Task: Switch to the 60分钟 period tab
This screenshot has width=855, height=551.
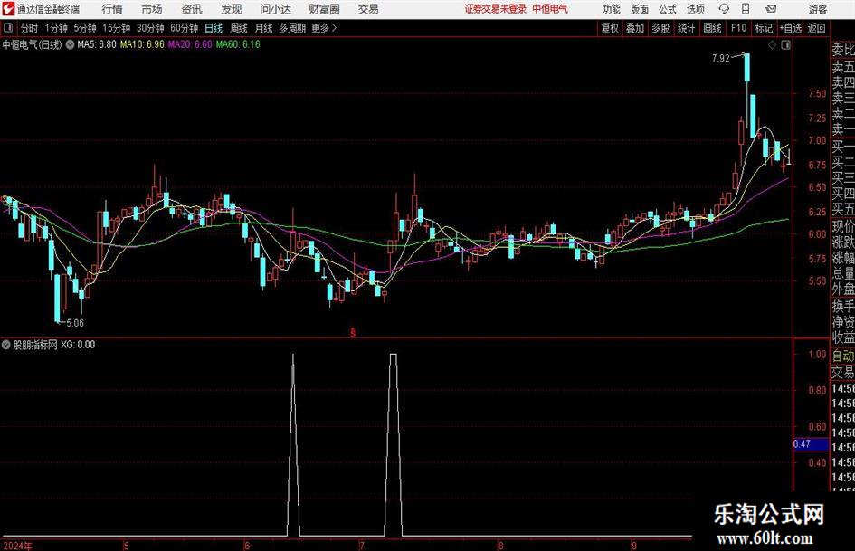Action: 185,28
